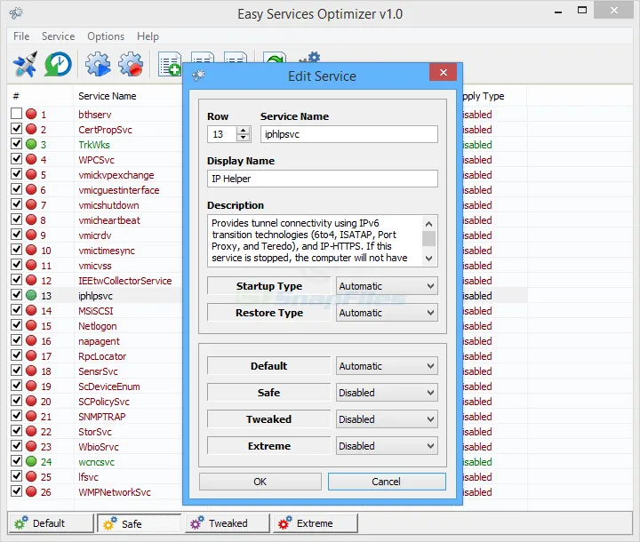Select the Default profile at window bottom
This screenshot has width=640, height=542.
(x=51, y=523)
